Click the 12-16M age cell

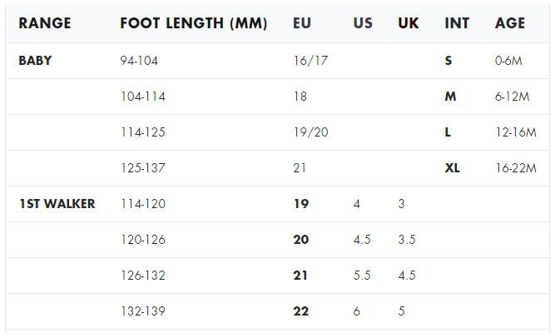coord(515,132)
